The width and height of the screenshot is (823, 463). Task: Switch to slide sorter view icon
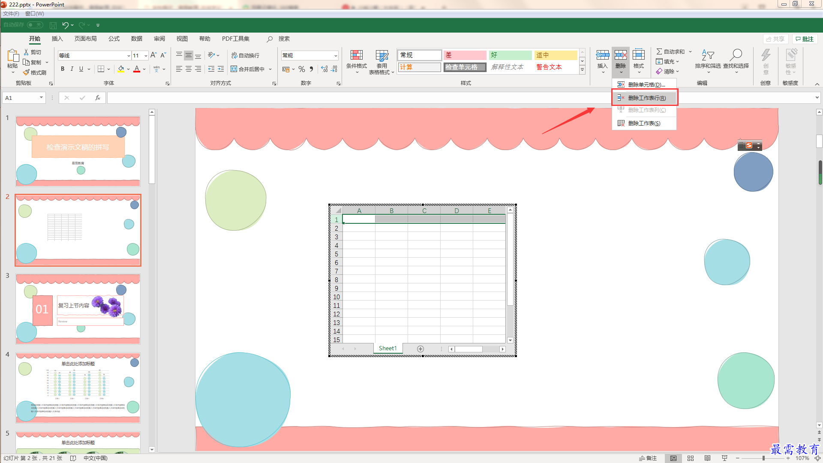pos(691,458)
